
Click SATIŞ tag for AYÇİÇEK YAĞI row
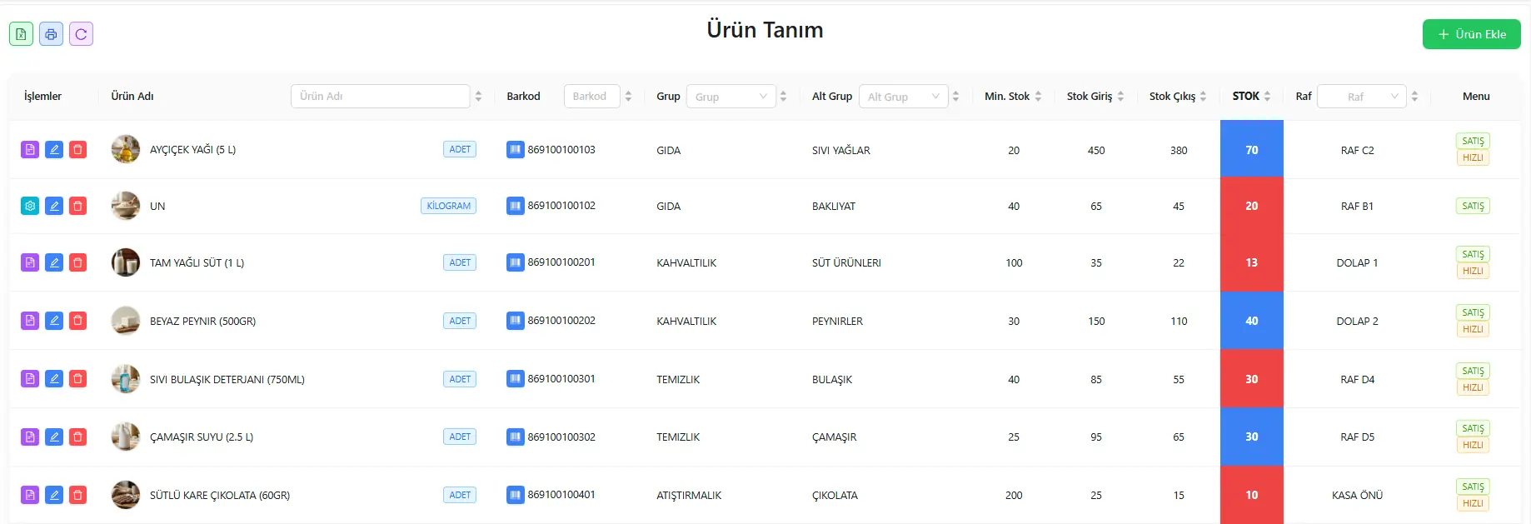click(1473, 141)
